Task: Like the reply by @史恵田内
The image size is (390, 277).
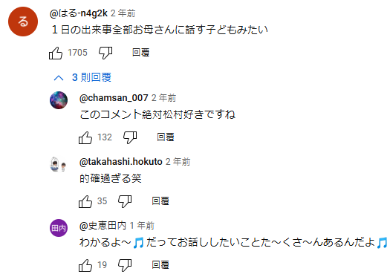Action: click(85, 265)
